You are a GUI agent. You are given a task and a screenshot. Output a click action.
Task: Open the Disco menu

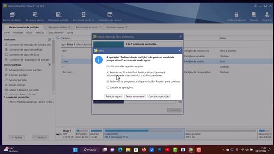pyautogui.click(x=29, y=33)
